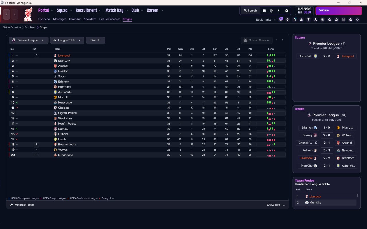Click the Sunderland crest in the league table
367x229 pixels.
click(55, 155)
